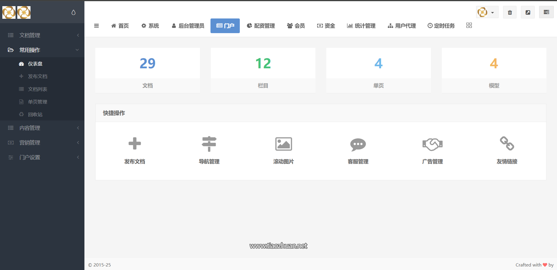The width and height of the screenshot is (557, 270).
Task: Expand the 文档管理 sidebar section
Action: click(x=42, y=35)
